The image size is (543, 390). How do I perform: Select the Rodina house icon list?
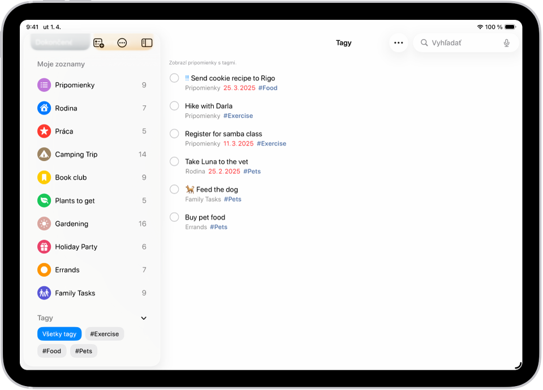pos(44,108)
